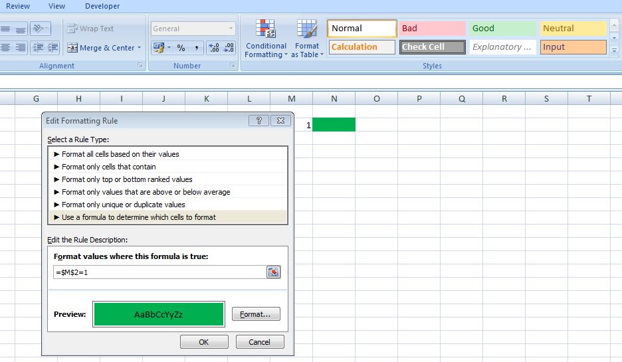
Task: Select 'Format only cells that contain' rule type
Action: 109,167
